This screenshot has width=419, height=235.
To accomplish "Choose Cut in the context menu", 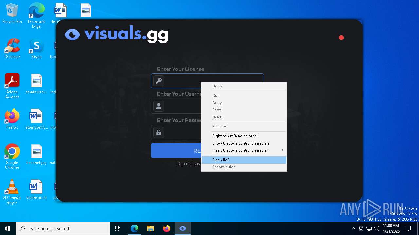I will [x=244, y=96].
